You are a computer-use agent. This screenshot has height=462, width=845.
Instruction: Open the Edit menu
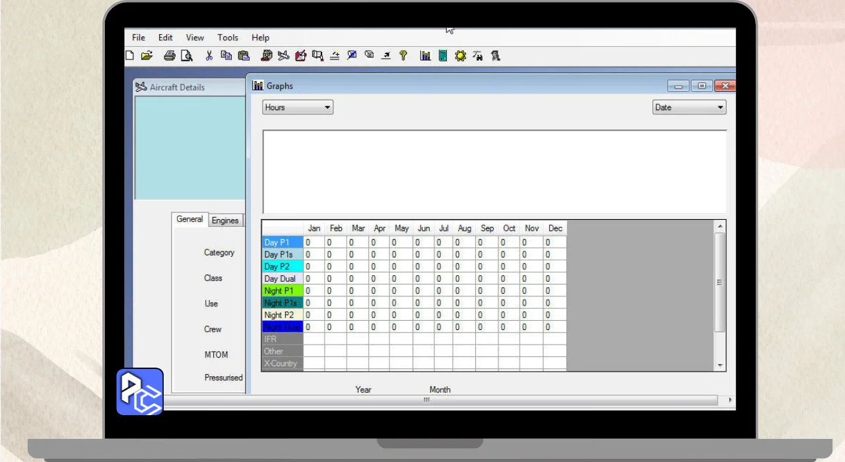pyautogui.click(x=165, y=38)
